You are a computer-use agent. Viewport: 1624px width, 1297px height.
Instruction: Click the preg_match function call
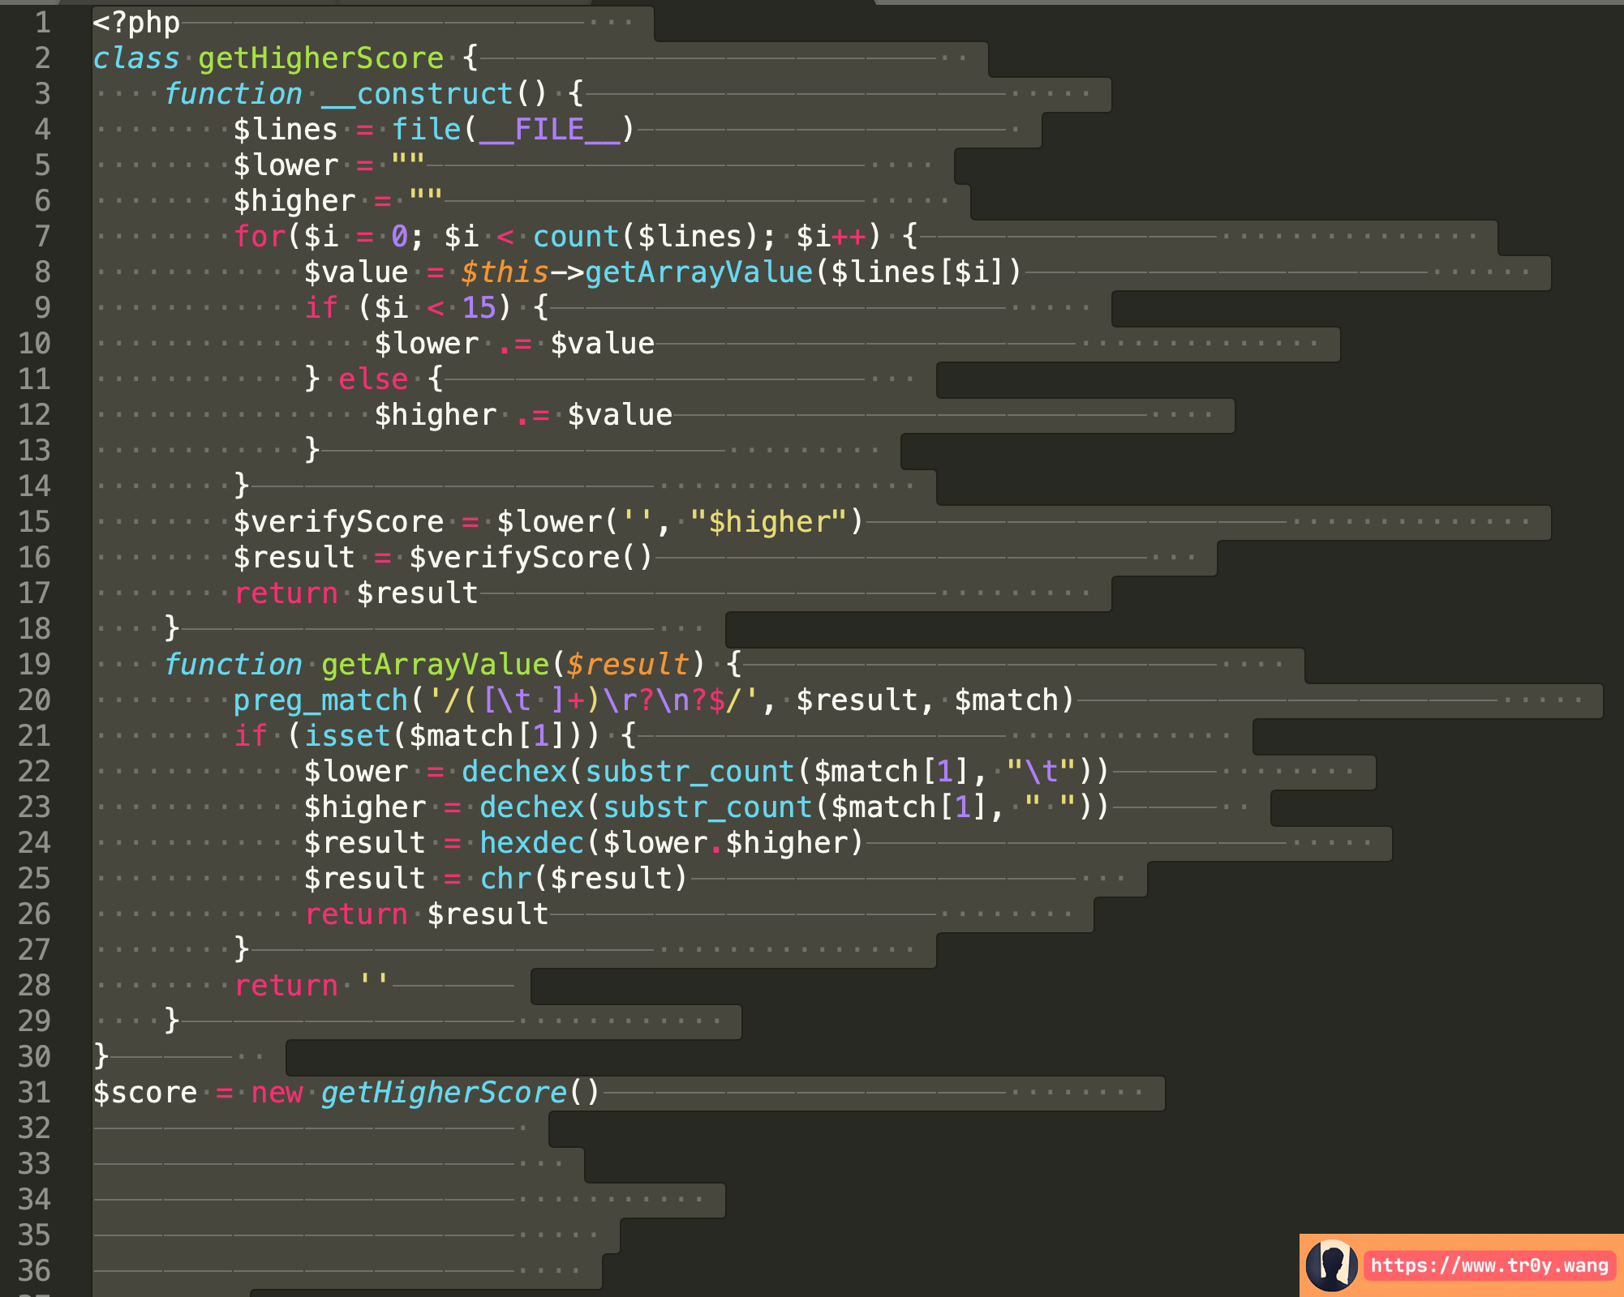(x=320, y=700)
